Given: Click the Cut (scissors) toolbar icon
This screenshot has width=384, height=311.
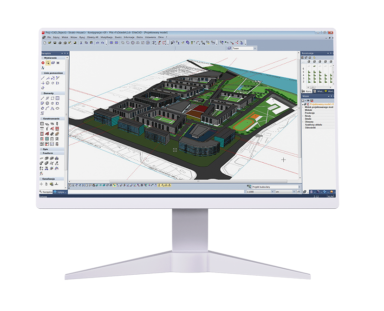Looking at the screenshot, I should pos(80,42).
